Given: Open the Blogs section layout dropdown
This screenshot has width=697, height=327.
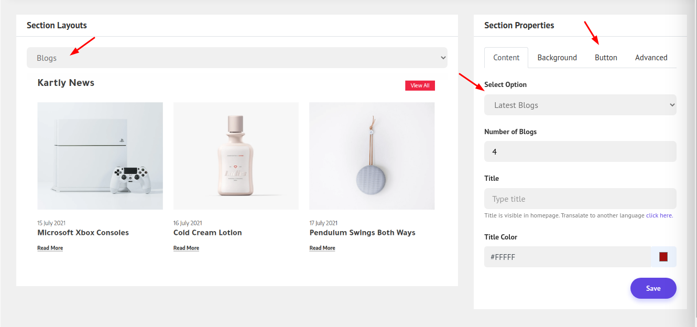Looking at the screenshot, I should coord(237,58).
